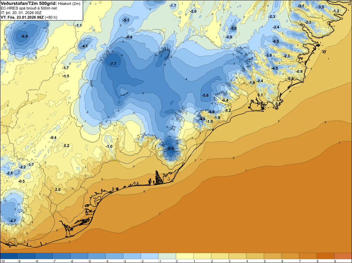Click the -0.5 temperature label
Viewport: 352px width, 263px height.
click(21, 181)
